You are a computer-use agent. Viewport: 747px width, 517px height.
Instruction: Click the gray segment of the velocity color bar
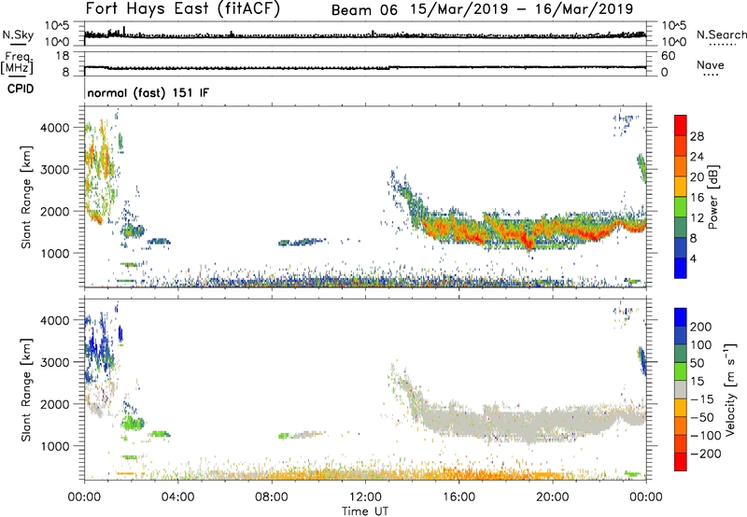click(681, 389)
